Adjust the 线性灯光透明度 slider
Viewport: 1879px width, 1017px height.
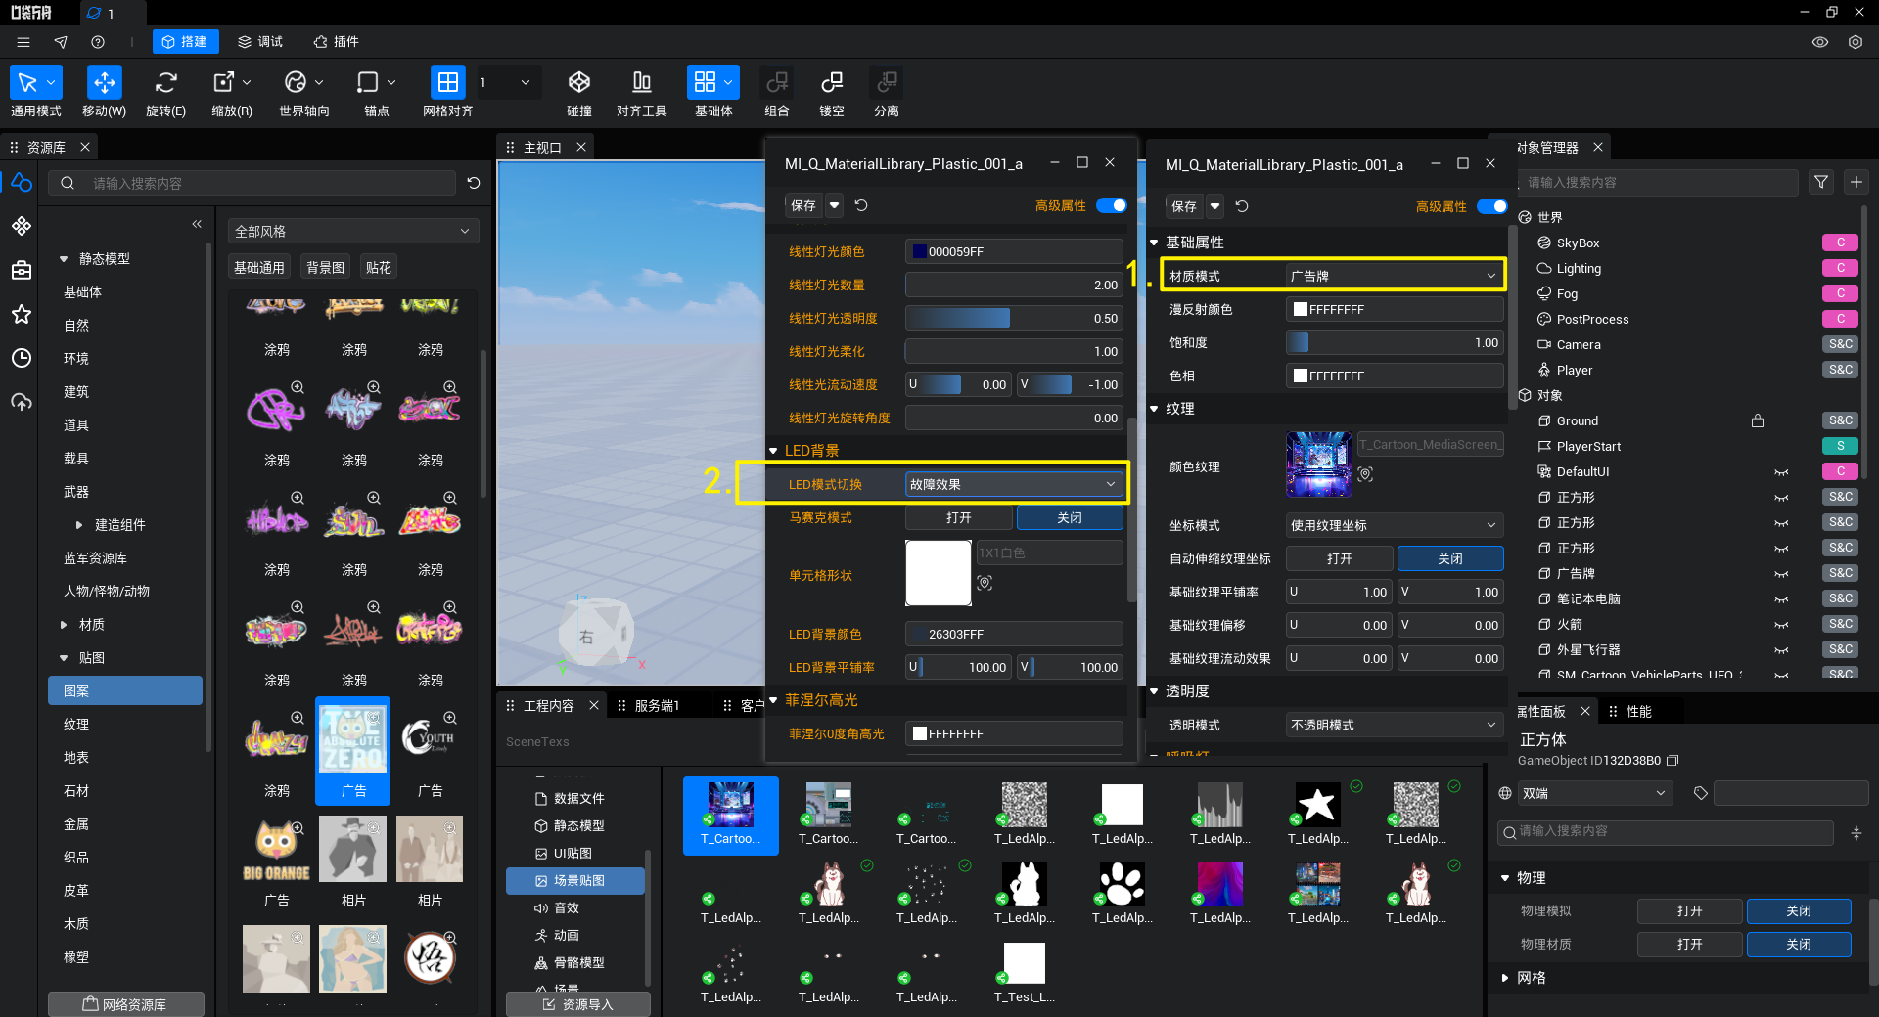coord(1014,318)
